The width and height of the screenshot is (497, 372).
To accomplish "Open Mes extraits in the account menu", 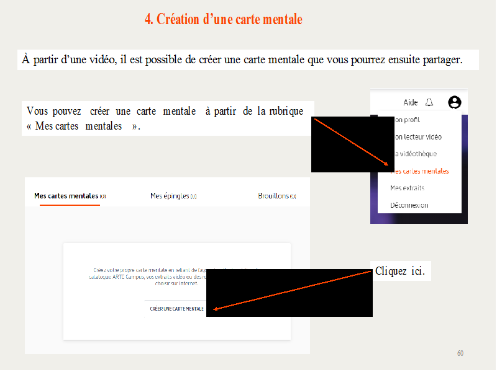I will click(408, 188).
